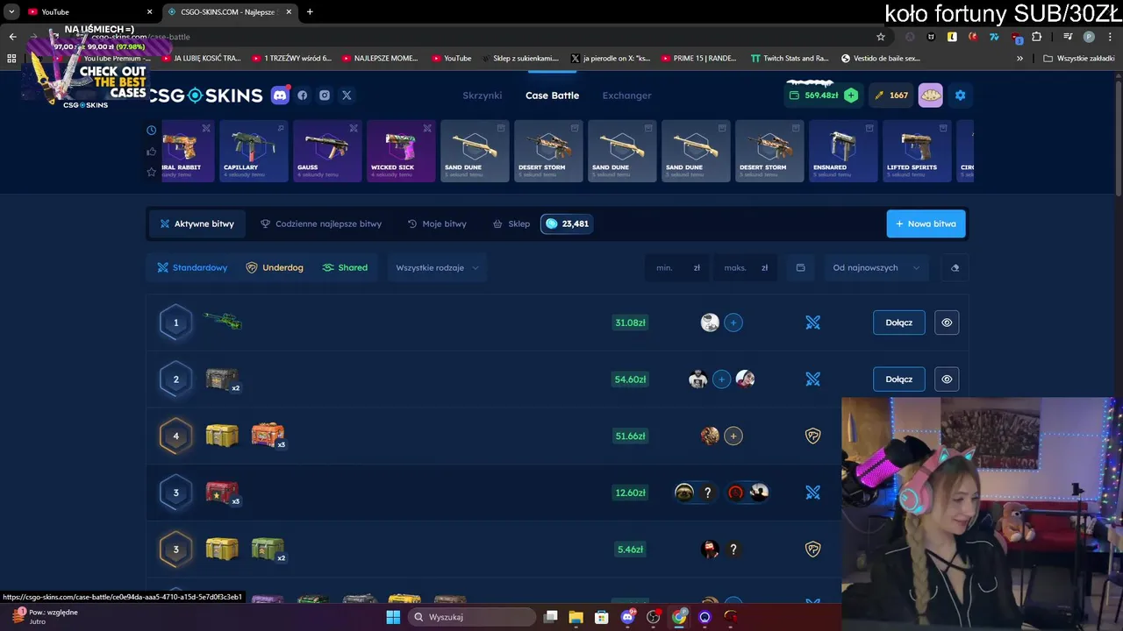Expand the bookmarks overflow chevron
This screenshot has width=1123, height=631.
tap(1019, 59)
